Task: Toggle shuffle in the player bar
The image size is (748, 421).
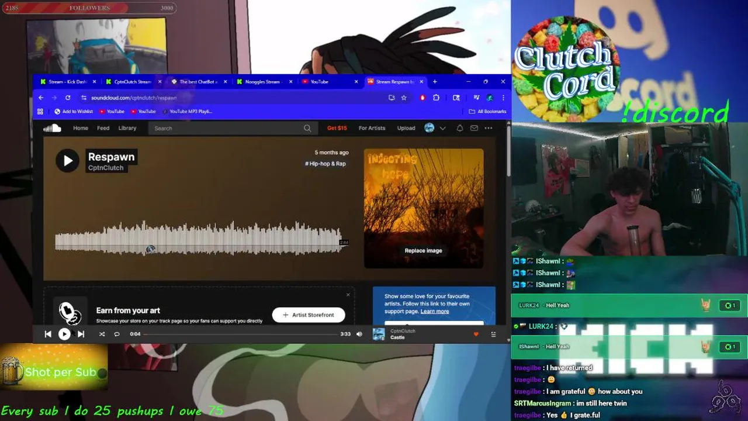Action: point(102,334)
